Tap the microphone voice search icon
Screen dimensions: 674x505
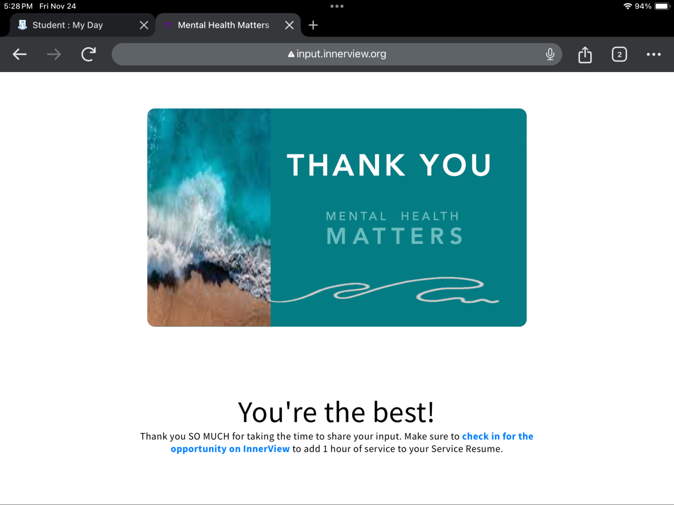[x=550, y=54]
